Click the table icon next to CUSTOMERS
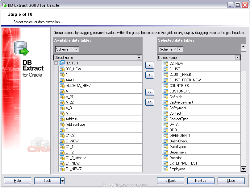250x188 pixels. [166, 91]
